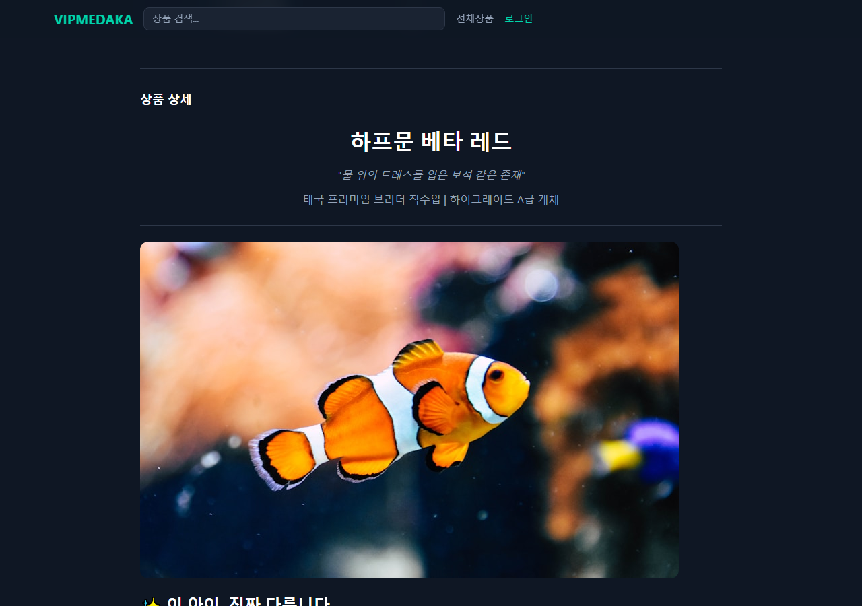Select the 하프문 베타 레드 product title

431,141
